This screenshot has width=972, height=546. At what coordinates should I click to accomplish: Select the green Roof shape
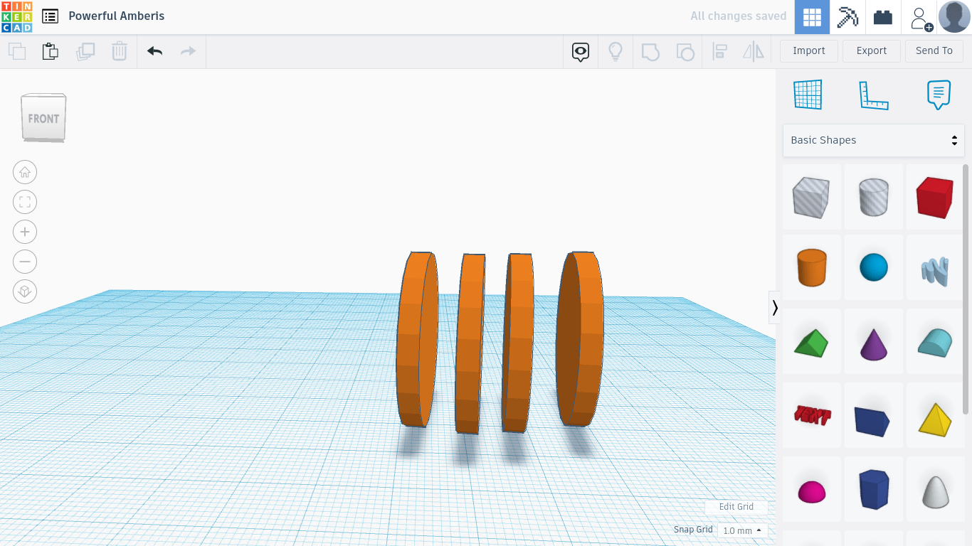coord(812,342)
